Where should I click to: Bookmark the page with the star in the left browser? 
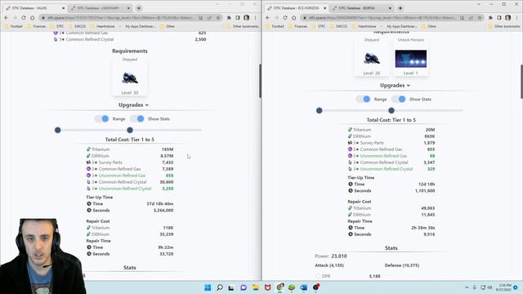218,18
